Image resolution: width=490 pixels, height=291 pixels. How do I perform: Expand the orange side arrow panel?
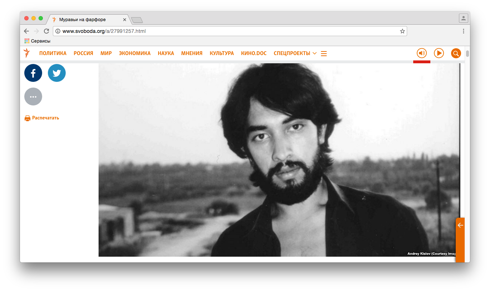460,225
